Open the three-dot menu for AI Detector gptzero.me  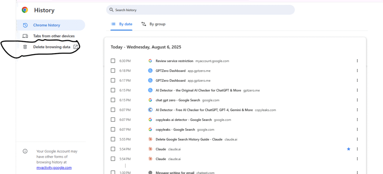357,90
